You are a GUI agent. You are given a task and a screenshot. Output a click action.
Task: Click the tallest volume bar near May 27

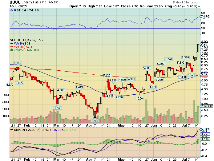(146, 112)
